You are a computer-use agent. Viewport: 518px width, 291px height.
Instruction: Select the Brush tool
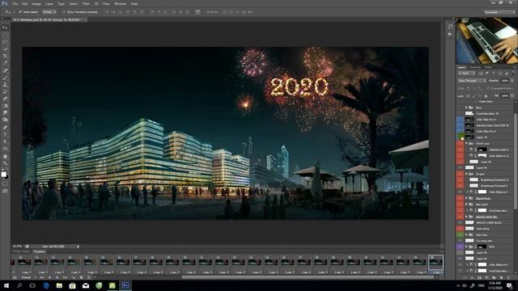5,78
